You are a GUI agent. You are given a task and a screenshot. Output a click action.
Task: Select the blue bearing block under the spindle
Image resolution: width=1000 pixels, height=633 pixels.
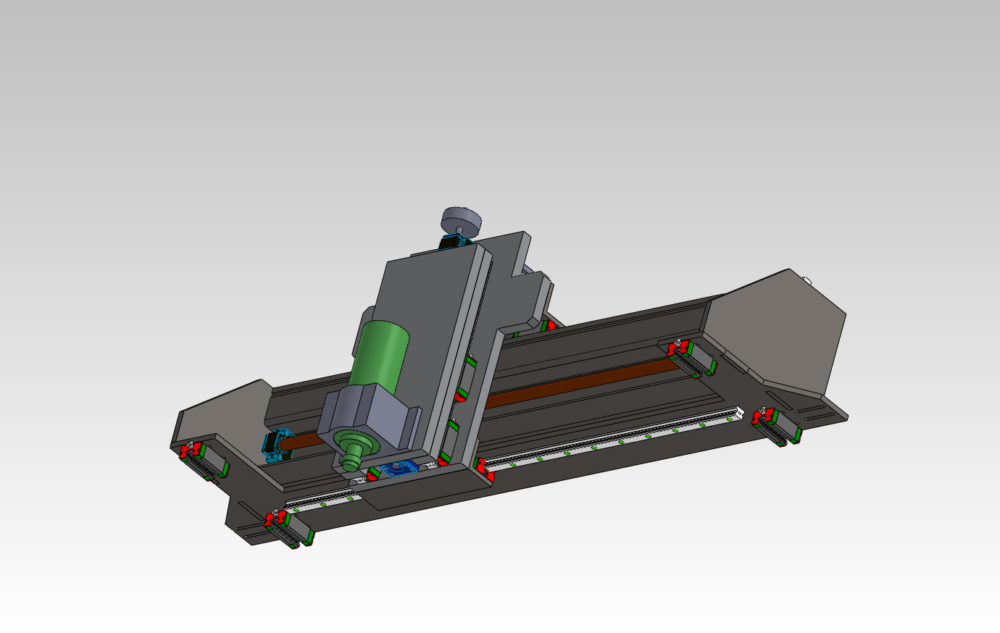click(x=399, y=469)
